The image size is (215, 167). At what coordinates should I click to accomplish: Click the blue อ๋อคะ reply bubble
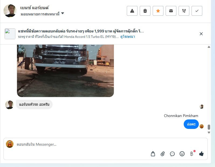[191, 124]
